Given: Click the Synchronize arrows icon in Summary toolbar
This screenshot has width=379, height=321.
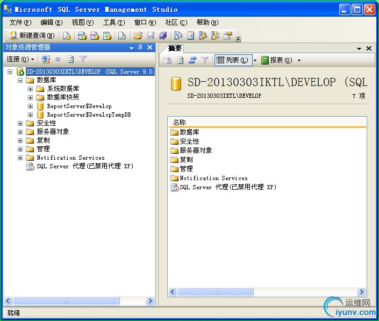Looking at the screenshot, I should click(x=192, y=60).
